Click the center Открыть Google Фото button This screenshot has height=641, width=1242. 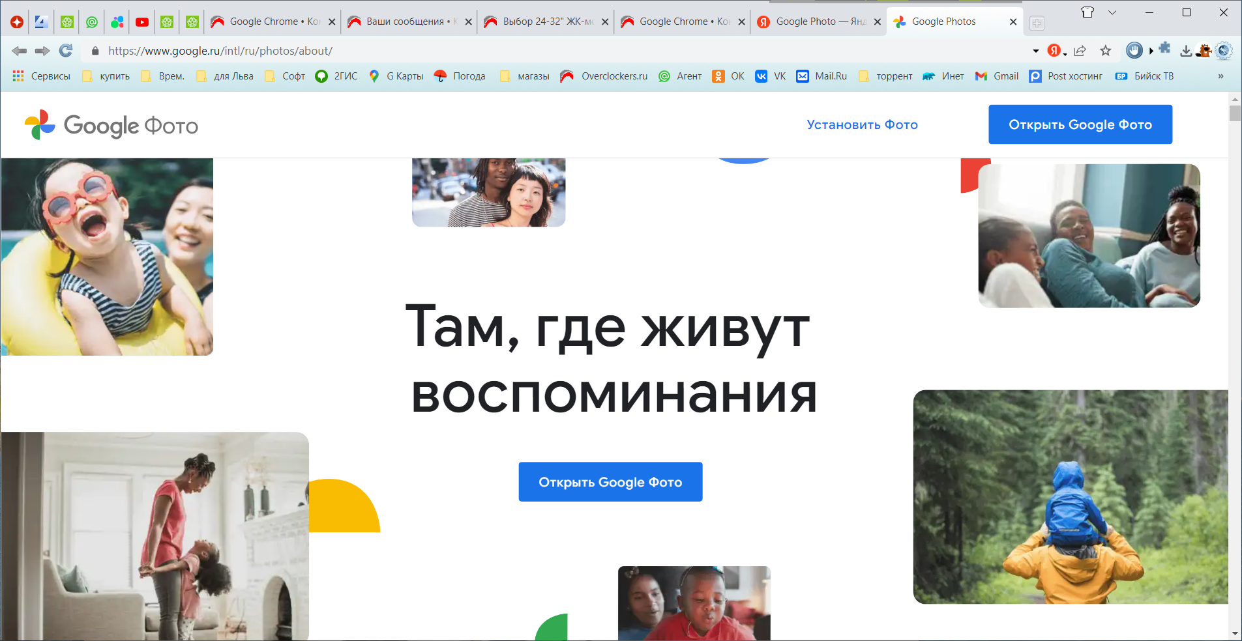610,482
